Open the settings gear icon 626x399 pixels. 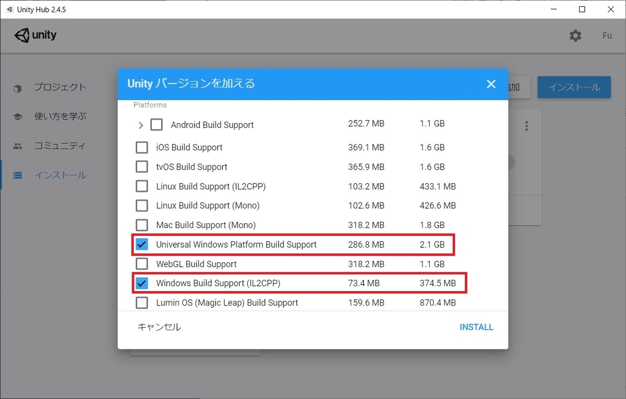coord(575,35)
